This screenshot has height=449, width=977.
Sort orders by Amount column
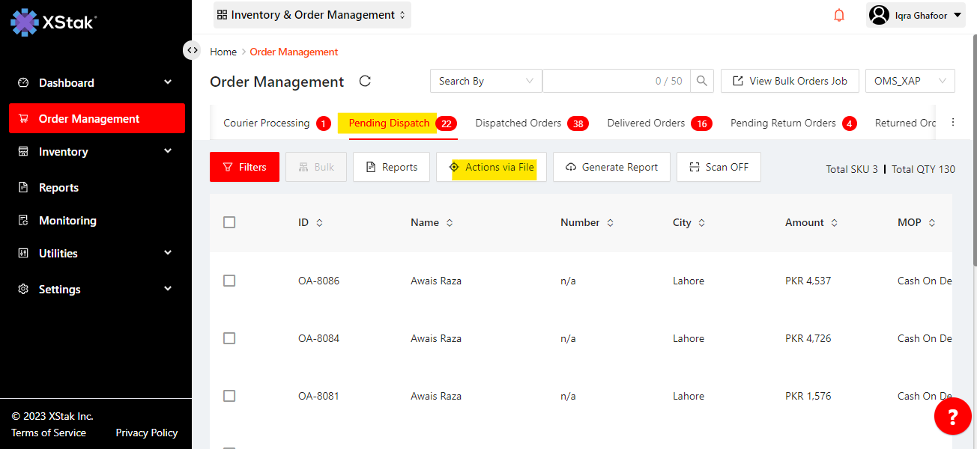(834, 223)
